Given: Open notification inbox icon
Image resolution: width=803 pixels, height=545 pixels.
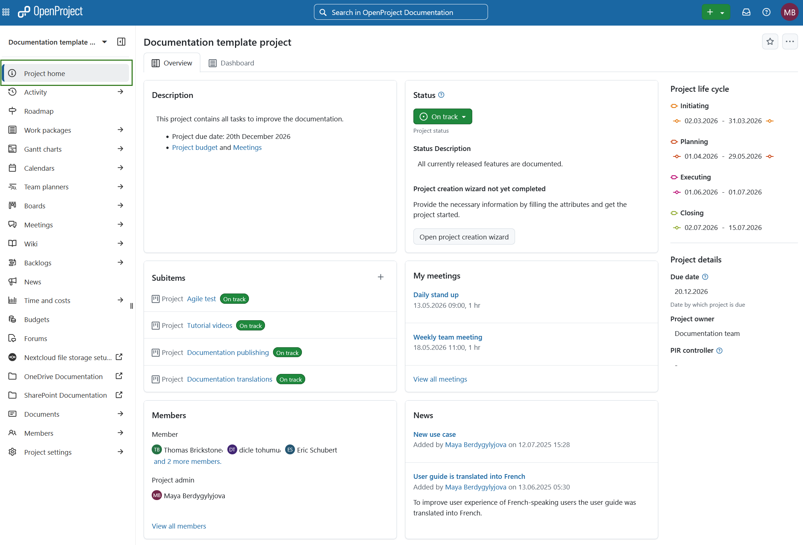Looking at the screenshot, I should [x=746, y=12].
